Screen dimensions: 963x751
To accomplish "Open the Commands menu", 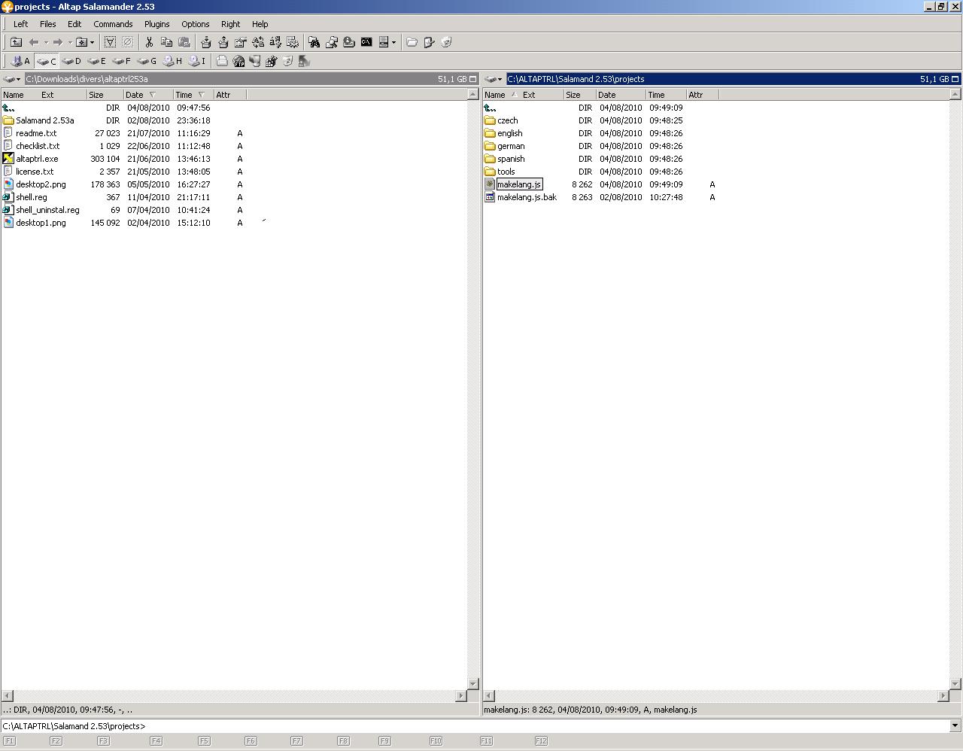I will 113,24.
